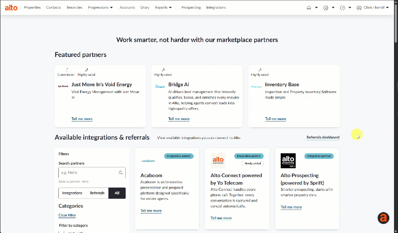The height and width of the screenshot is (233, 398).
Task: Open the settings gear icon
Action: click(x=326, y=8)
